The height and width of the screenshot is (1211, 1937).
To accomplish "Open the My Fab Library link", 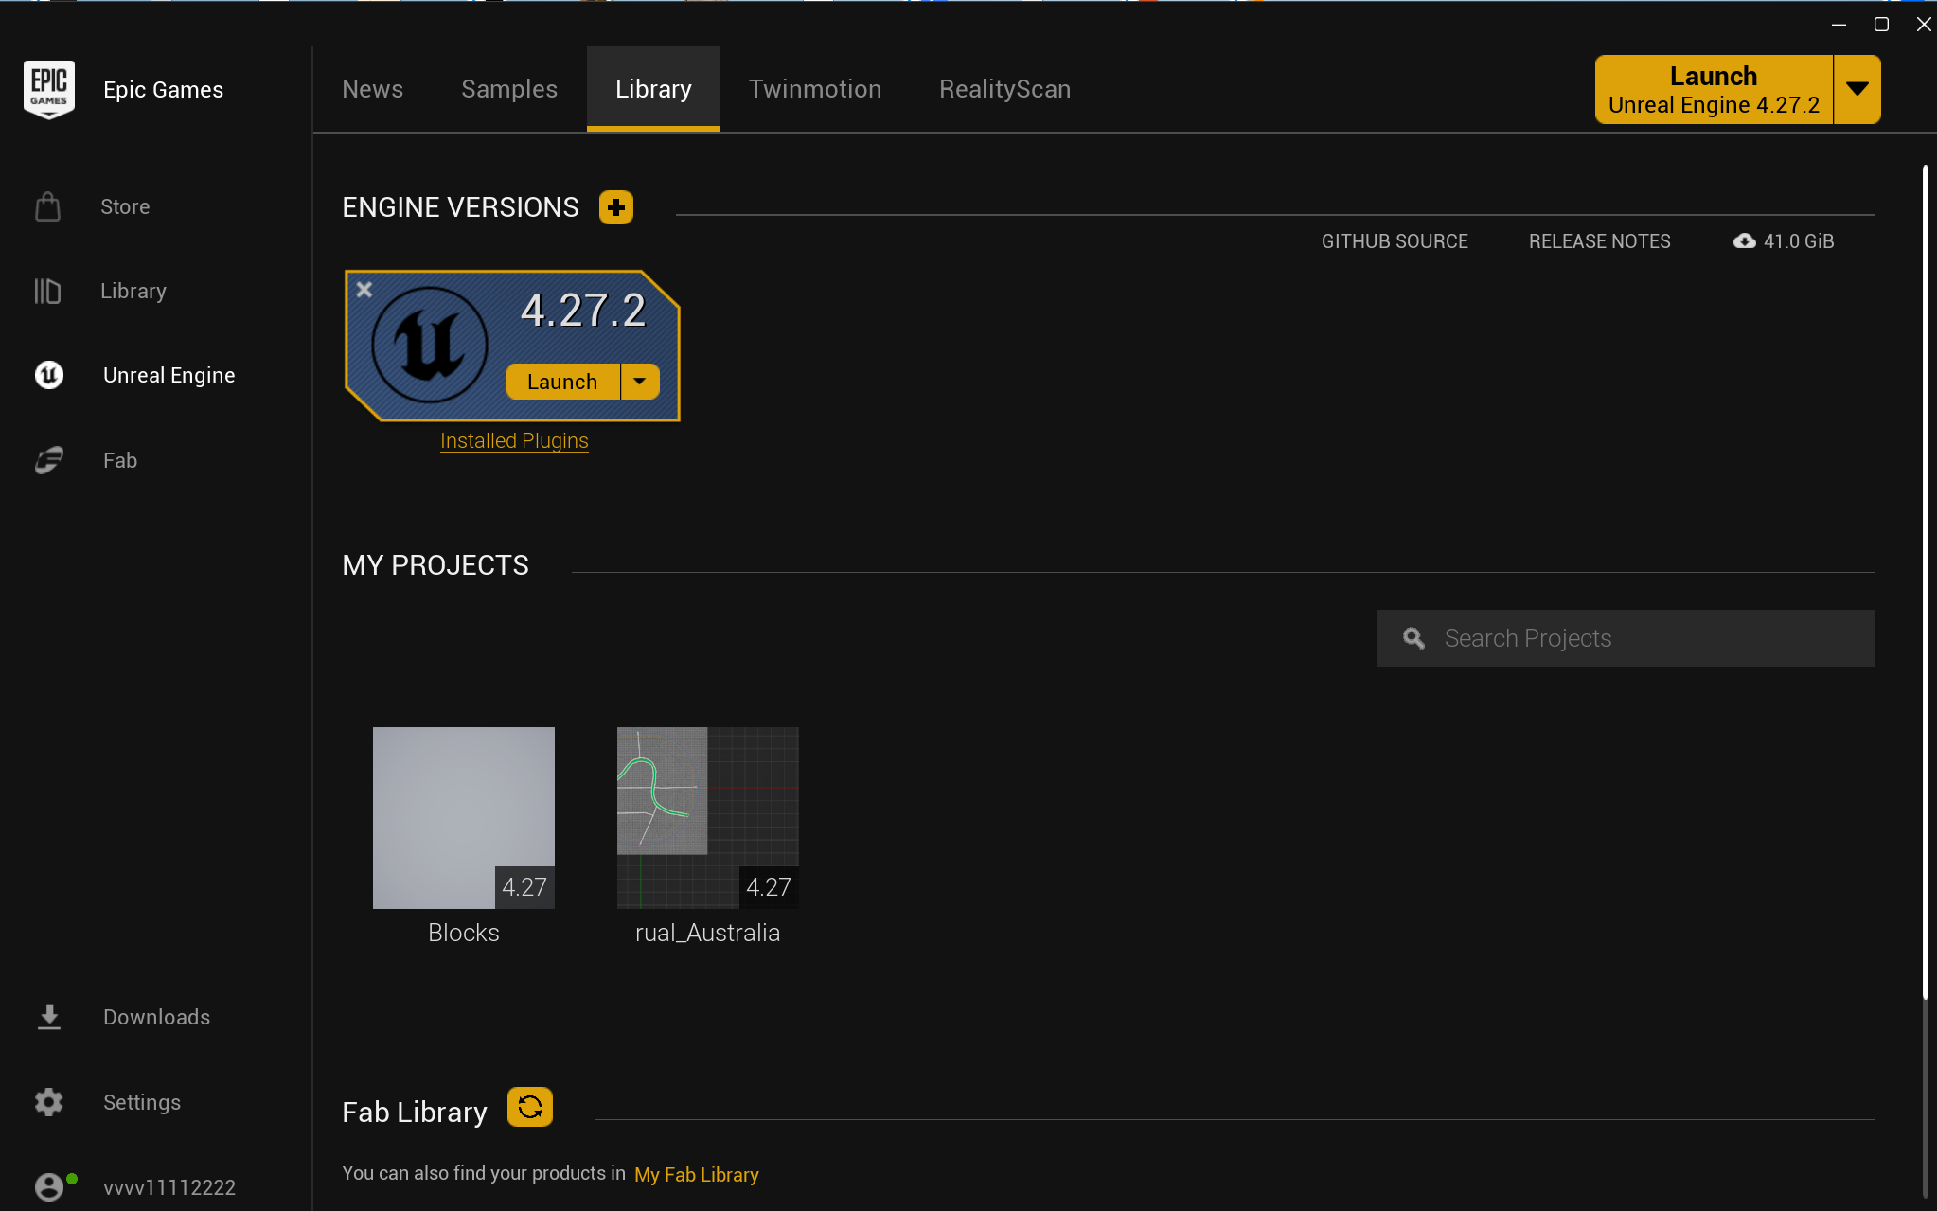I will pos(697,1174).
